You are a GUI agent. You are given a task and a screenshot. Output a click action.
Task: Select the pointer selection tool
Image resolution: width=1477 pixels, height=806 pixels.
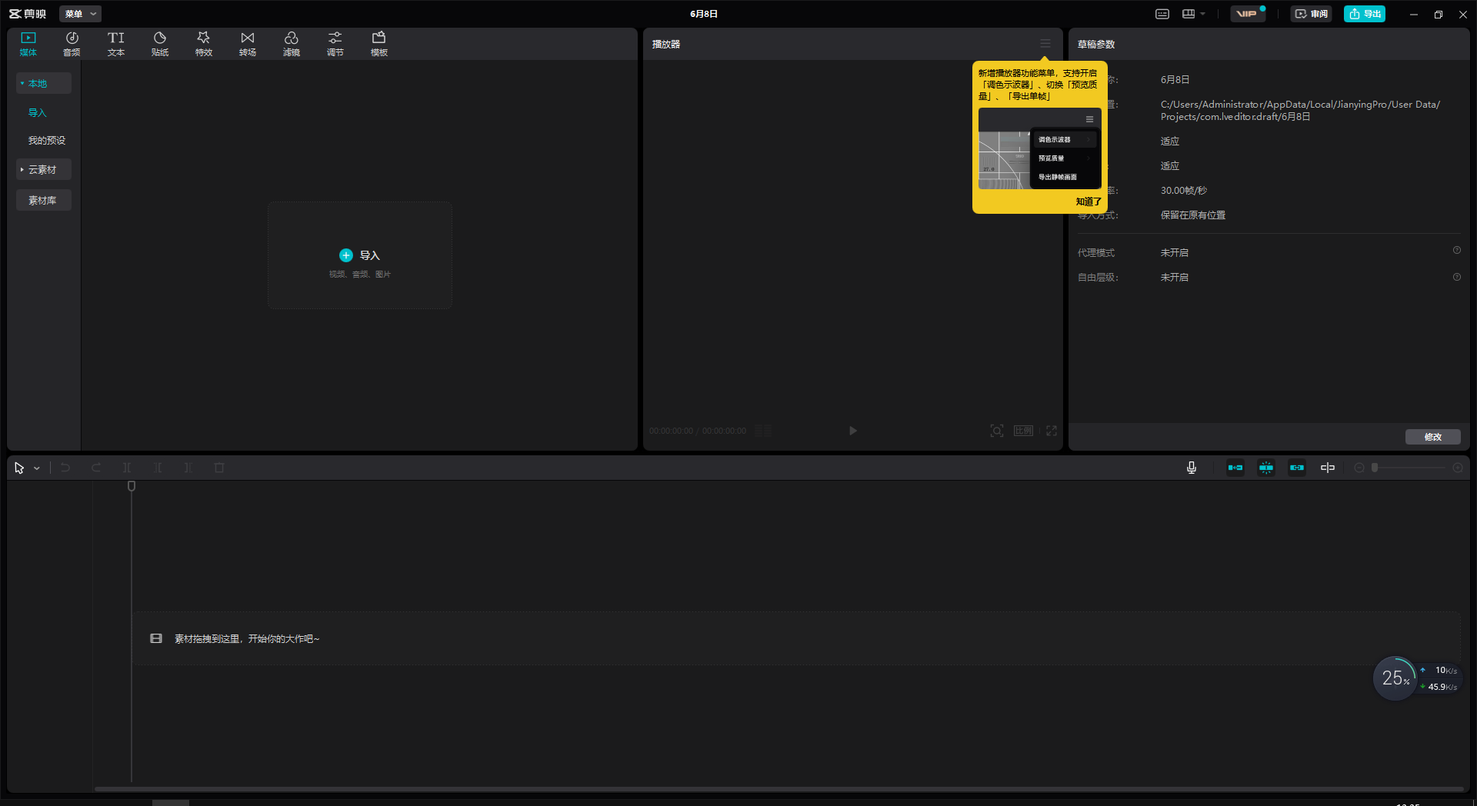tap(19, 468)
